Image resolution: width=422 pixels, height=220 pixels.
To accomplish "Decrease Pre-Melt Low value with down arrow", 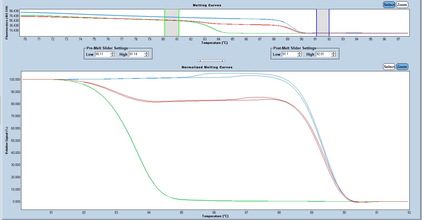I will (x=112, y=55).
